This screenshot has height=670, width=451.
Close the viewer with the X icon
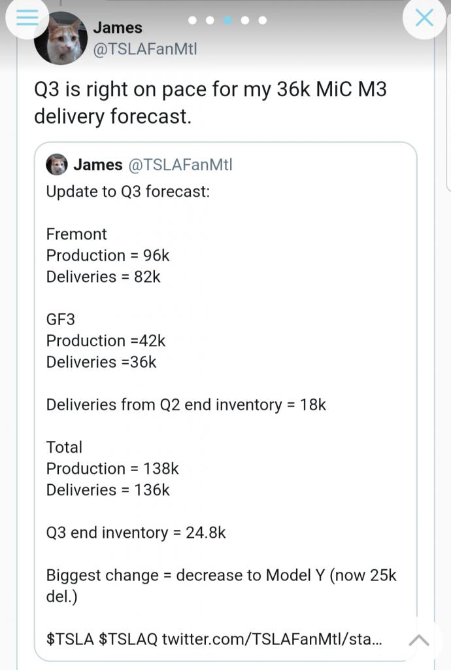click(x=424, y=18)
